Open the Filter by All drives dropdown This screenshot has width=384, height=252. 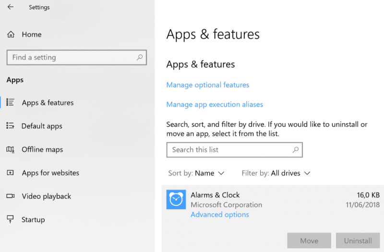point(276,173)
